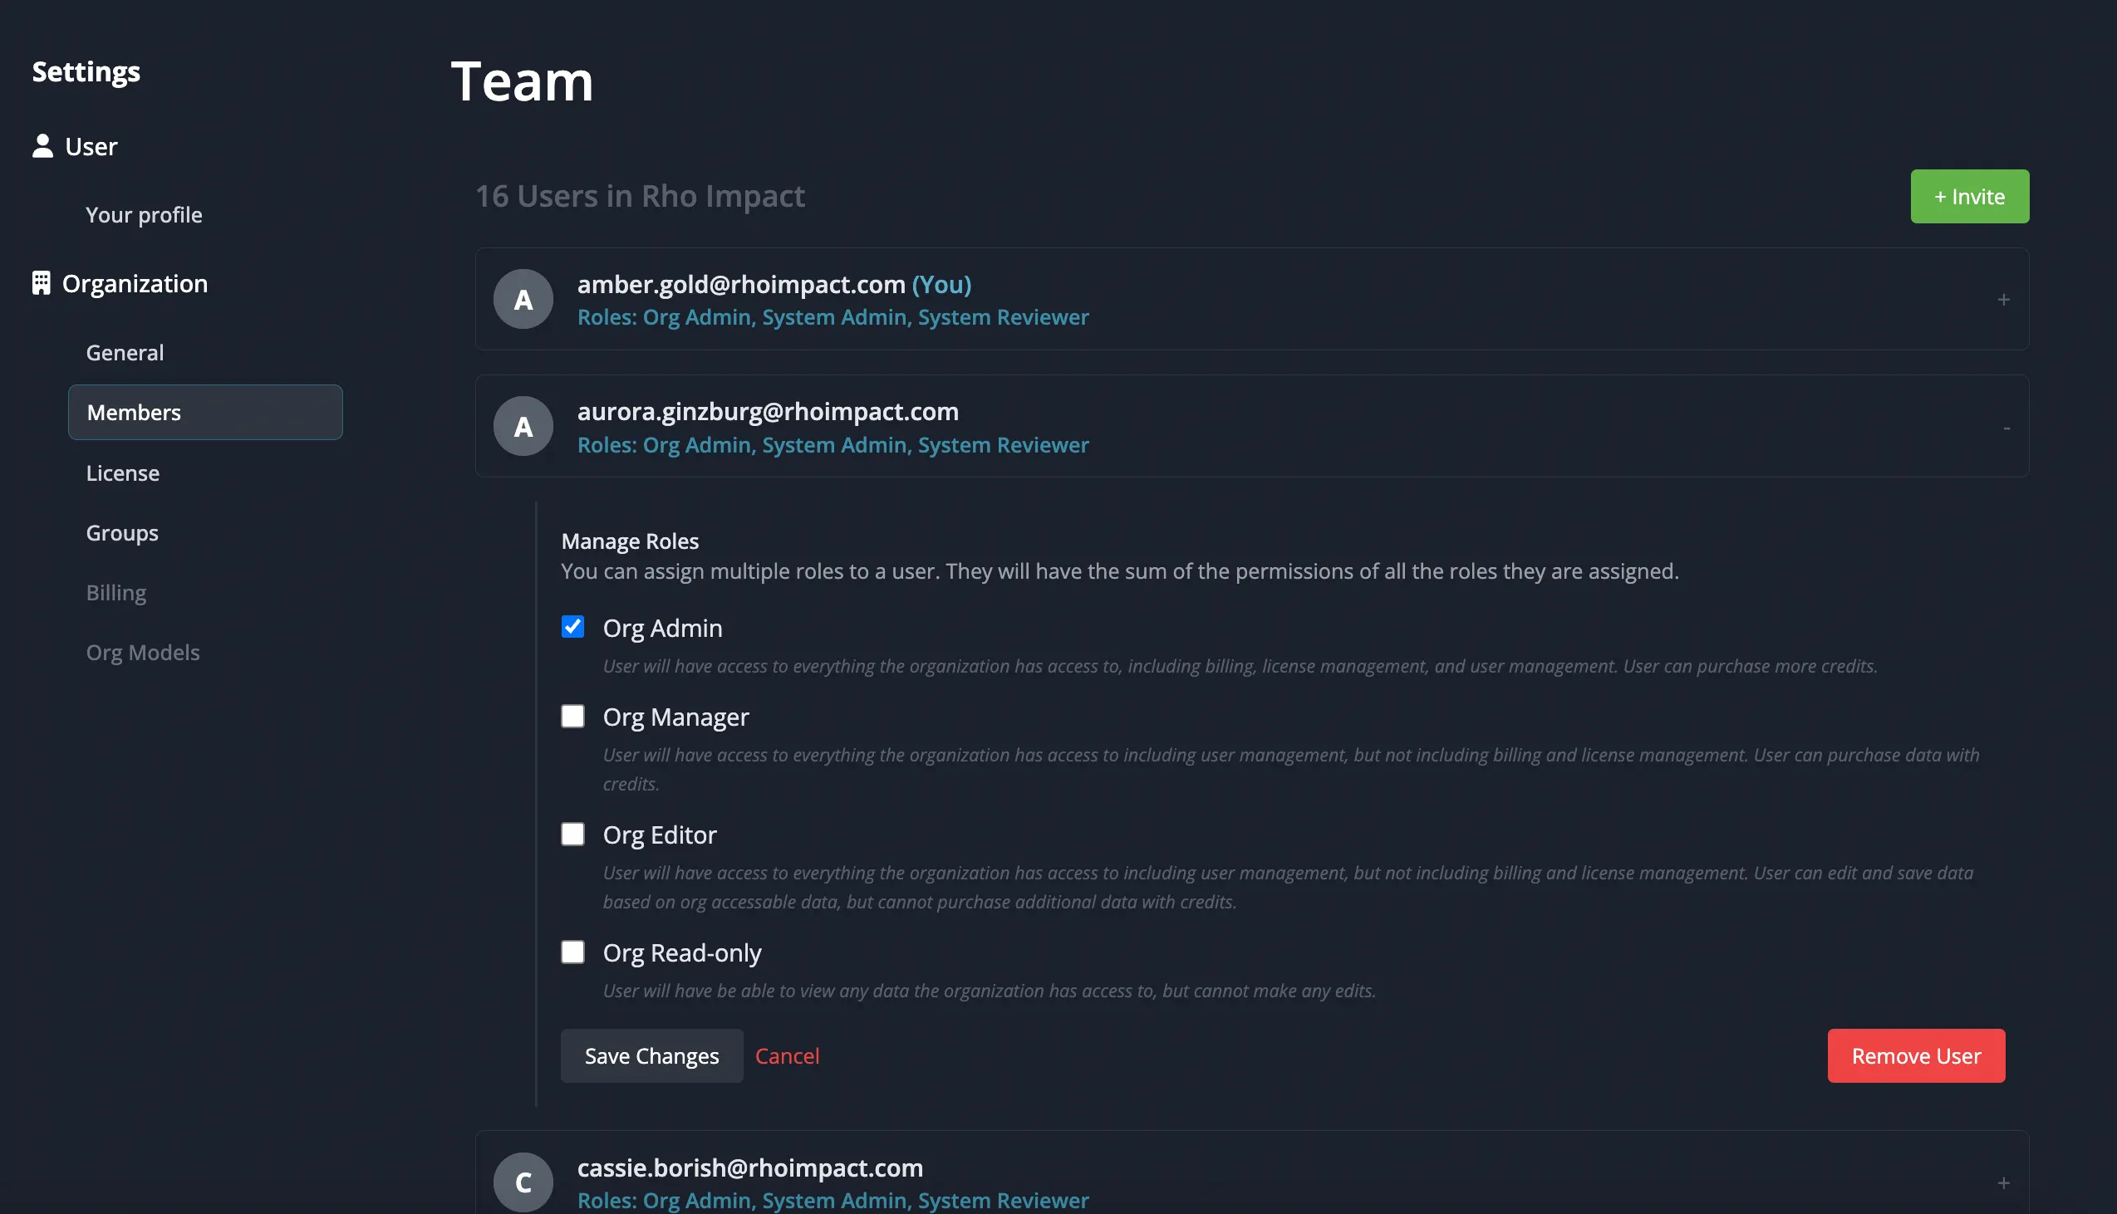This screenshot has height=1214, width=2117.
Task: Navigate to Org Models settings
Action: [x=144, y=652]
